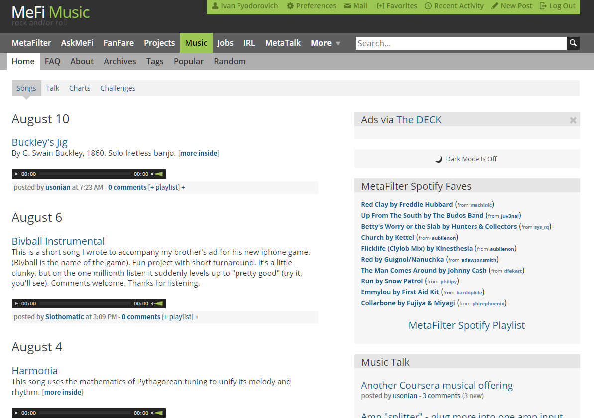The width and height of the screenshot is (594, 418).
Task: View Slothomatic's profile
Action: click(x=64, y=317)
